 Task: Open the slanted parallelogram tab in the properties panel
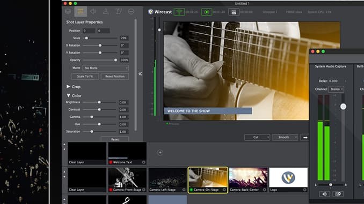119,11
